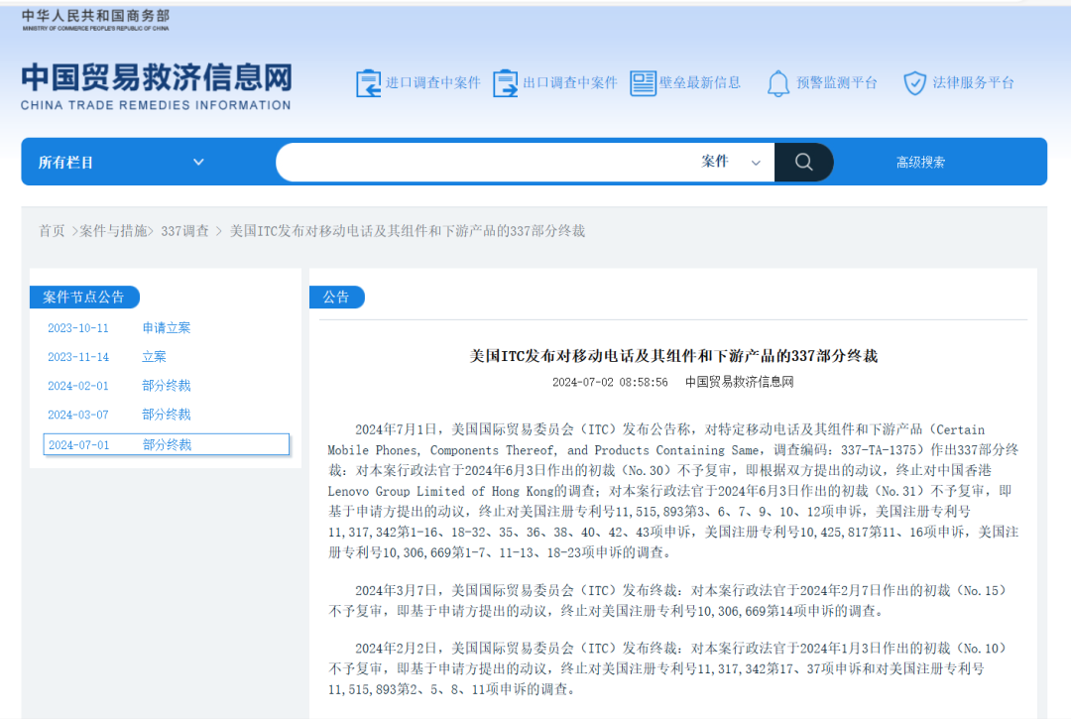Click date 2024-02-01 in node list

pos(78,386)
